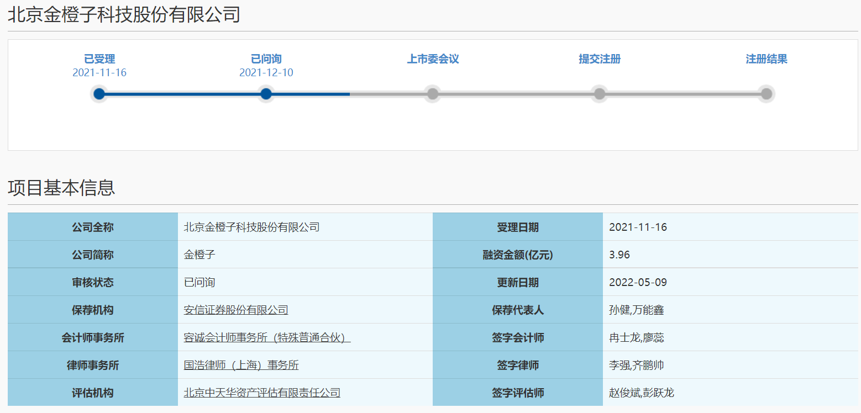Click the 签字会计师 label cell
Viewport: 861px width, 413px height.
pyautogui.click(x=518, y=337)
